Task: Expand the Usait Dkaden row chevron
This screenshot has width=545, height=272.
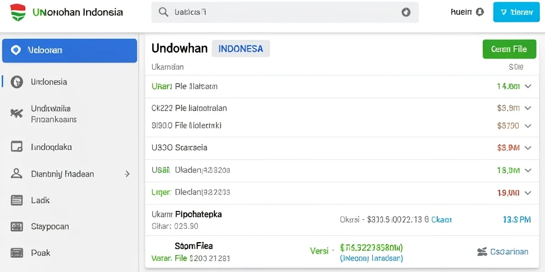Action: tap(528, 171)
